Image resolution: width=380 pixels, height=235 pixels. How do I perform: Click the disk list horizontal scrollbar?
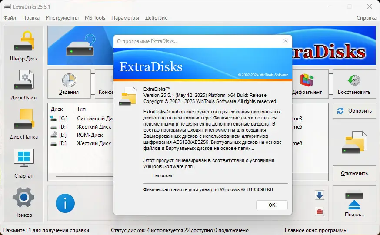(84, 177)
